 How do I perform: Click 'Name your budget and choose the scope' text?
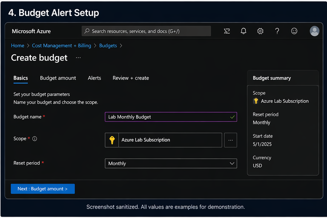tap(56, 102)
